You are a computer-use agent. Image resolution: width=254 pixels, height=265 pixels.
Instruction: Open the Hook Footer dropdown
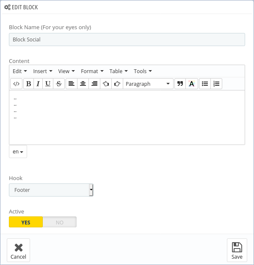click(51, 190)
